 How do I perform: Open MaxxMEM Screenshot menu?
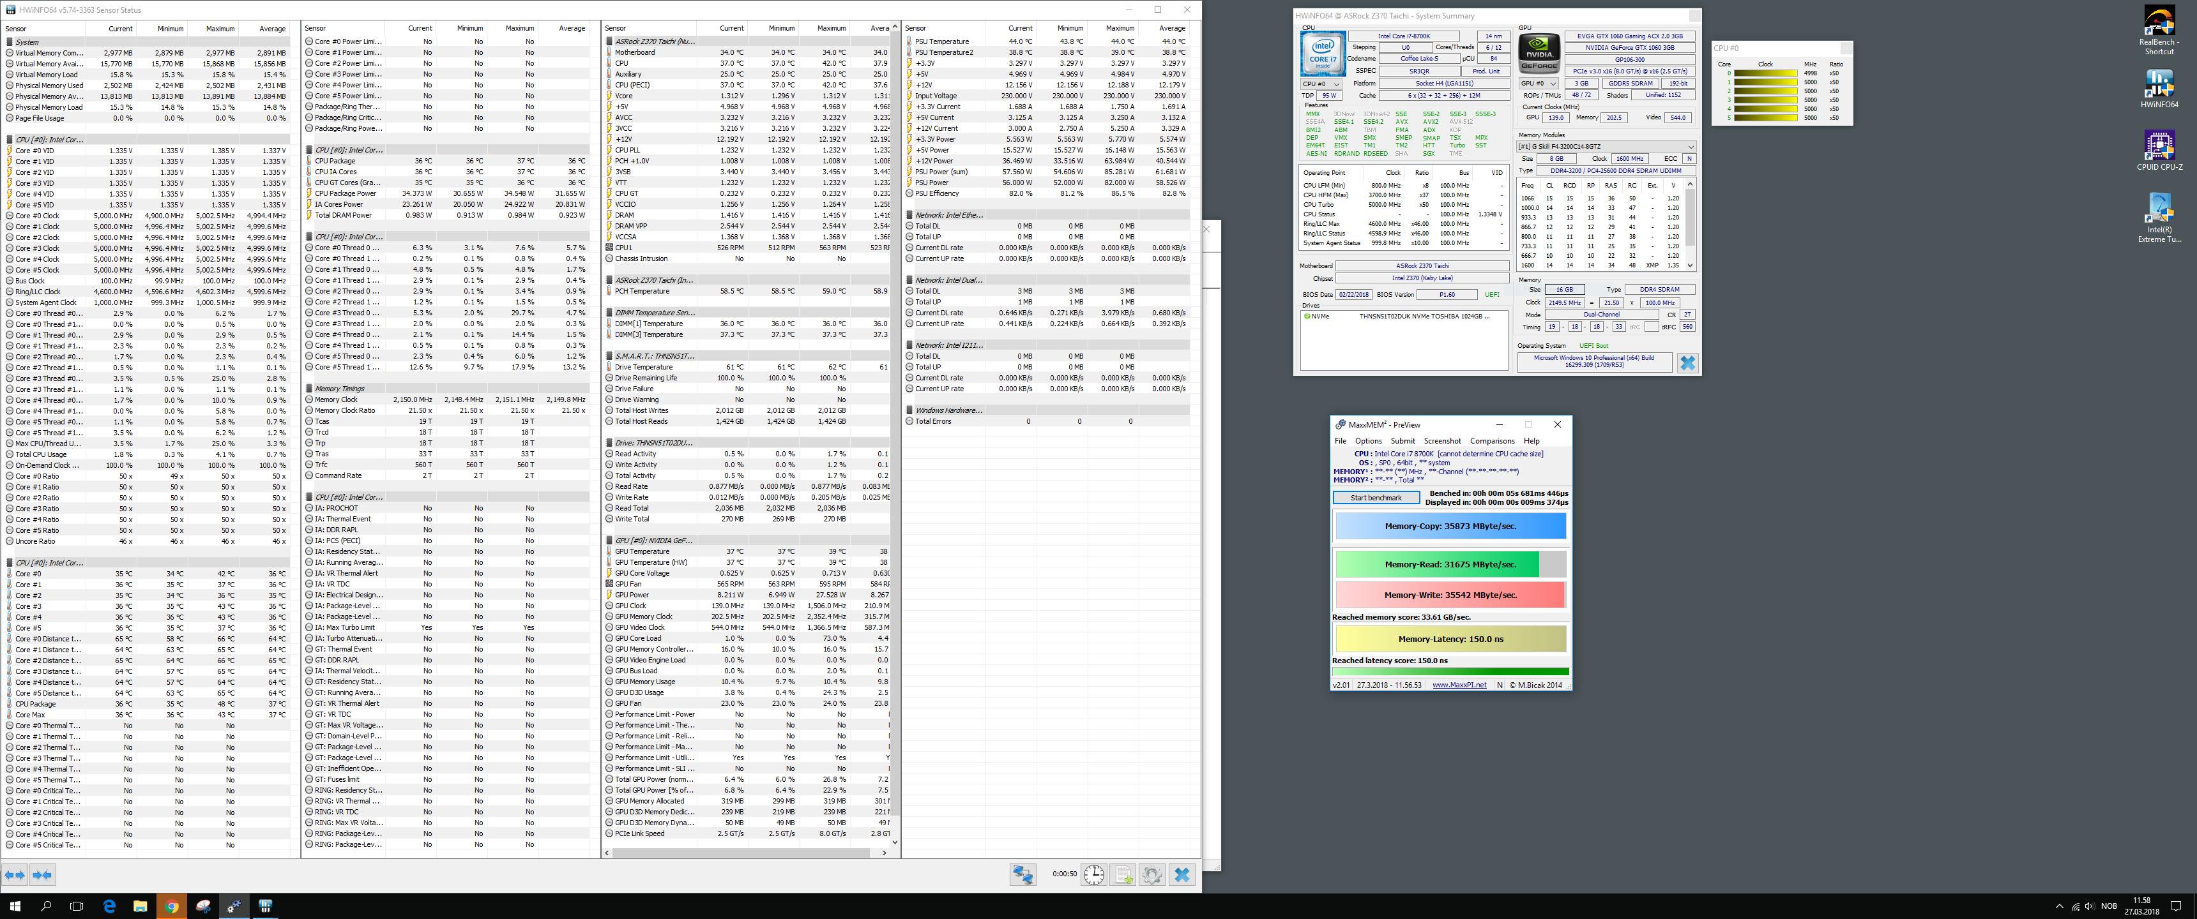tap(1442, 441)
